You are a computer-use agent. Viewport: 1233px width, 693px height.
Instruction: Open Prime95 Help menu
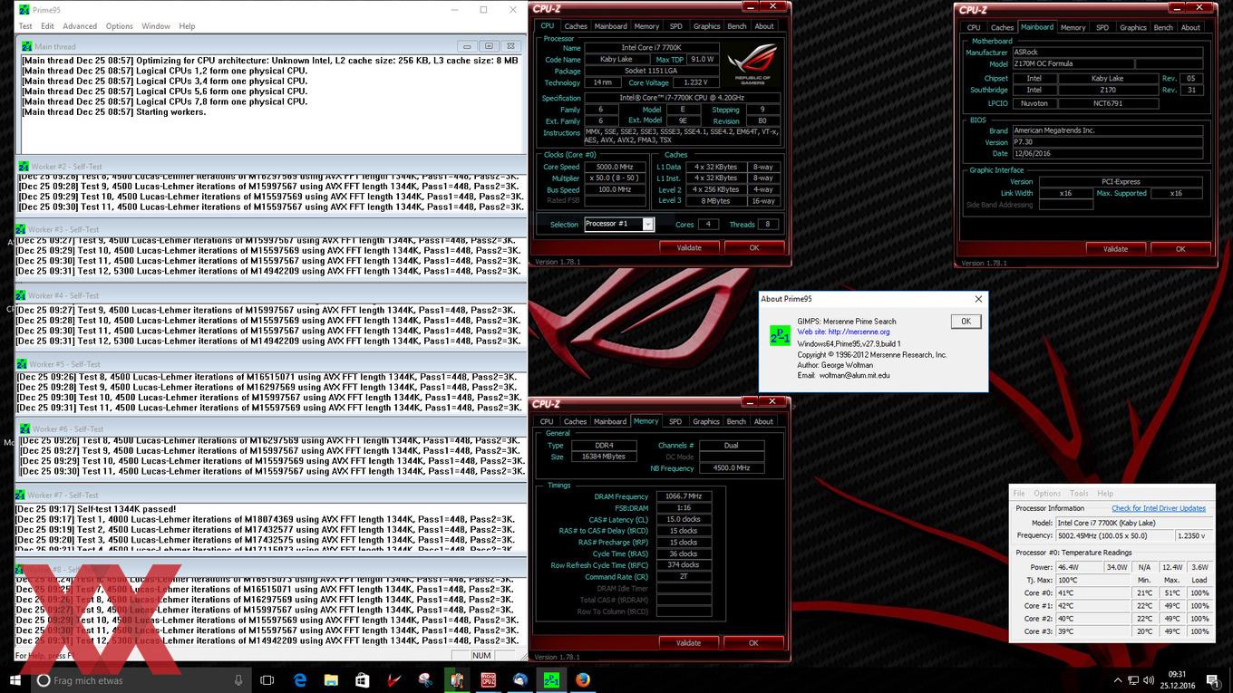coord(187,26)
